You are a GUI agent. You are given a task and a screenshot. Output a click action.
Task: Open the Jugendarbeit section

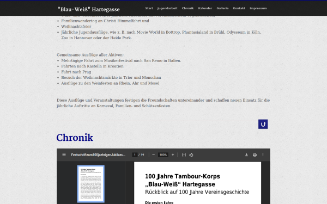coord(167,8)
